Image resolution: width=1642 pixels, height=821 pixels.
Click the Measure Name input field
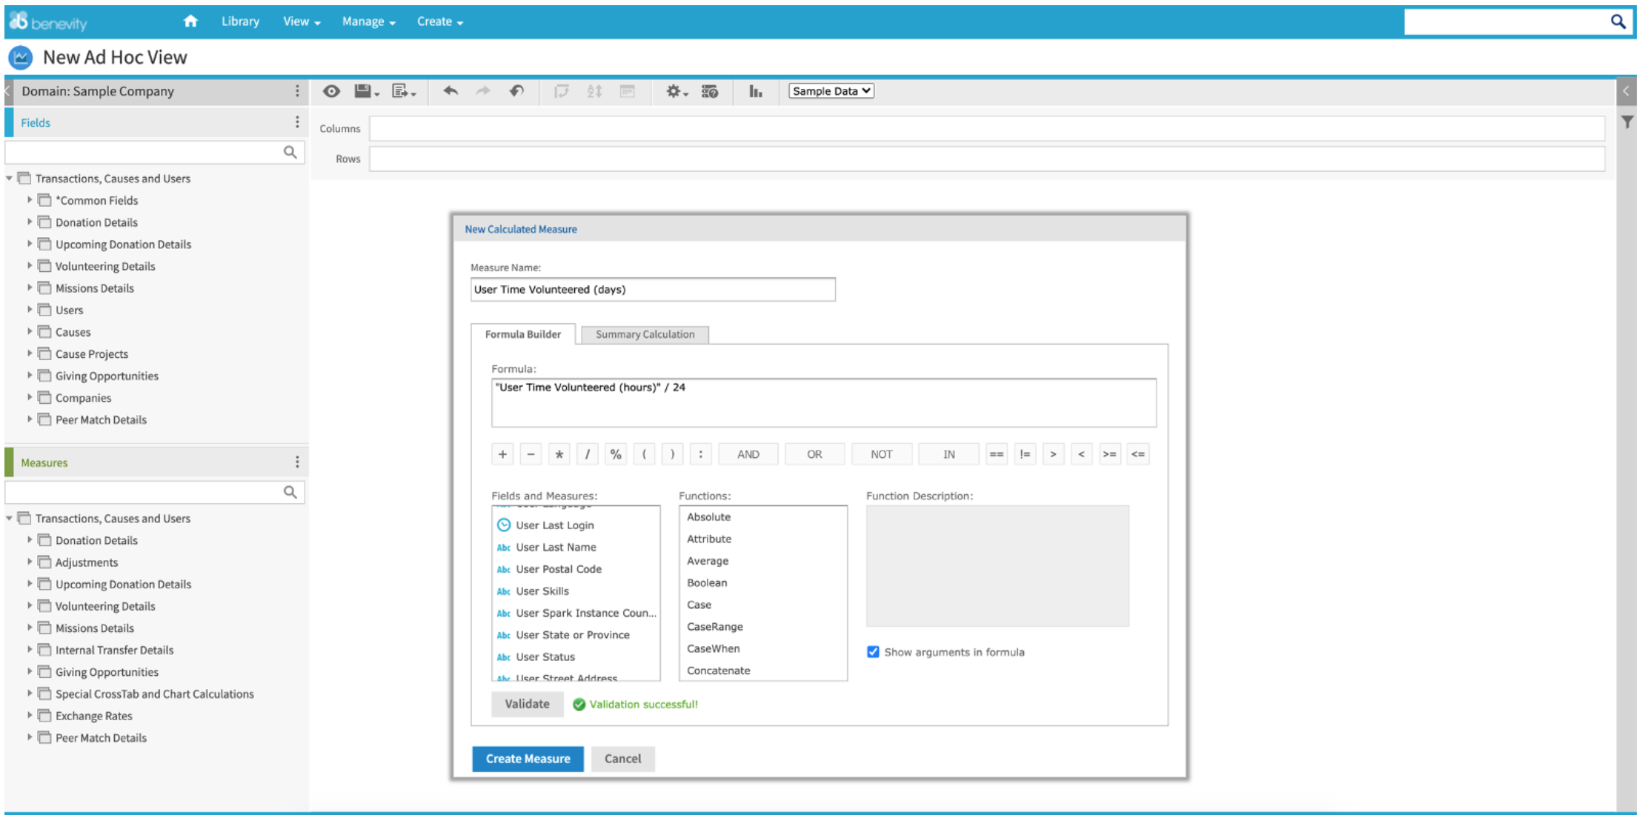pos(653,290)
